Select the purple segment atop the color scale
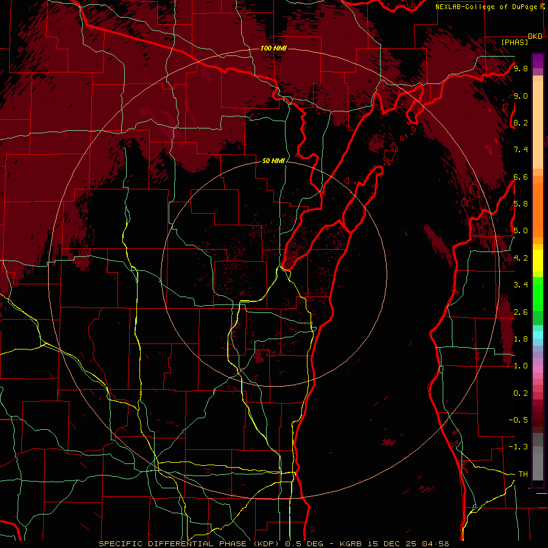 [538, 61]
